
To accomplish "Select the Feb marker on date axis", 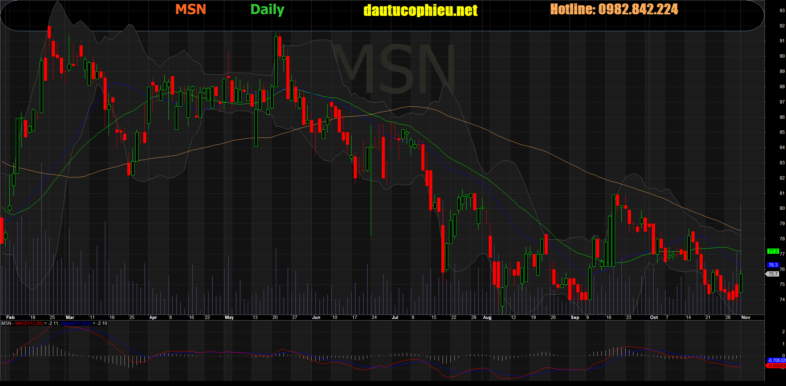I will click(10, 317).
